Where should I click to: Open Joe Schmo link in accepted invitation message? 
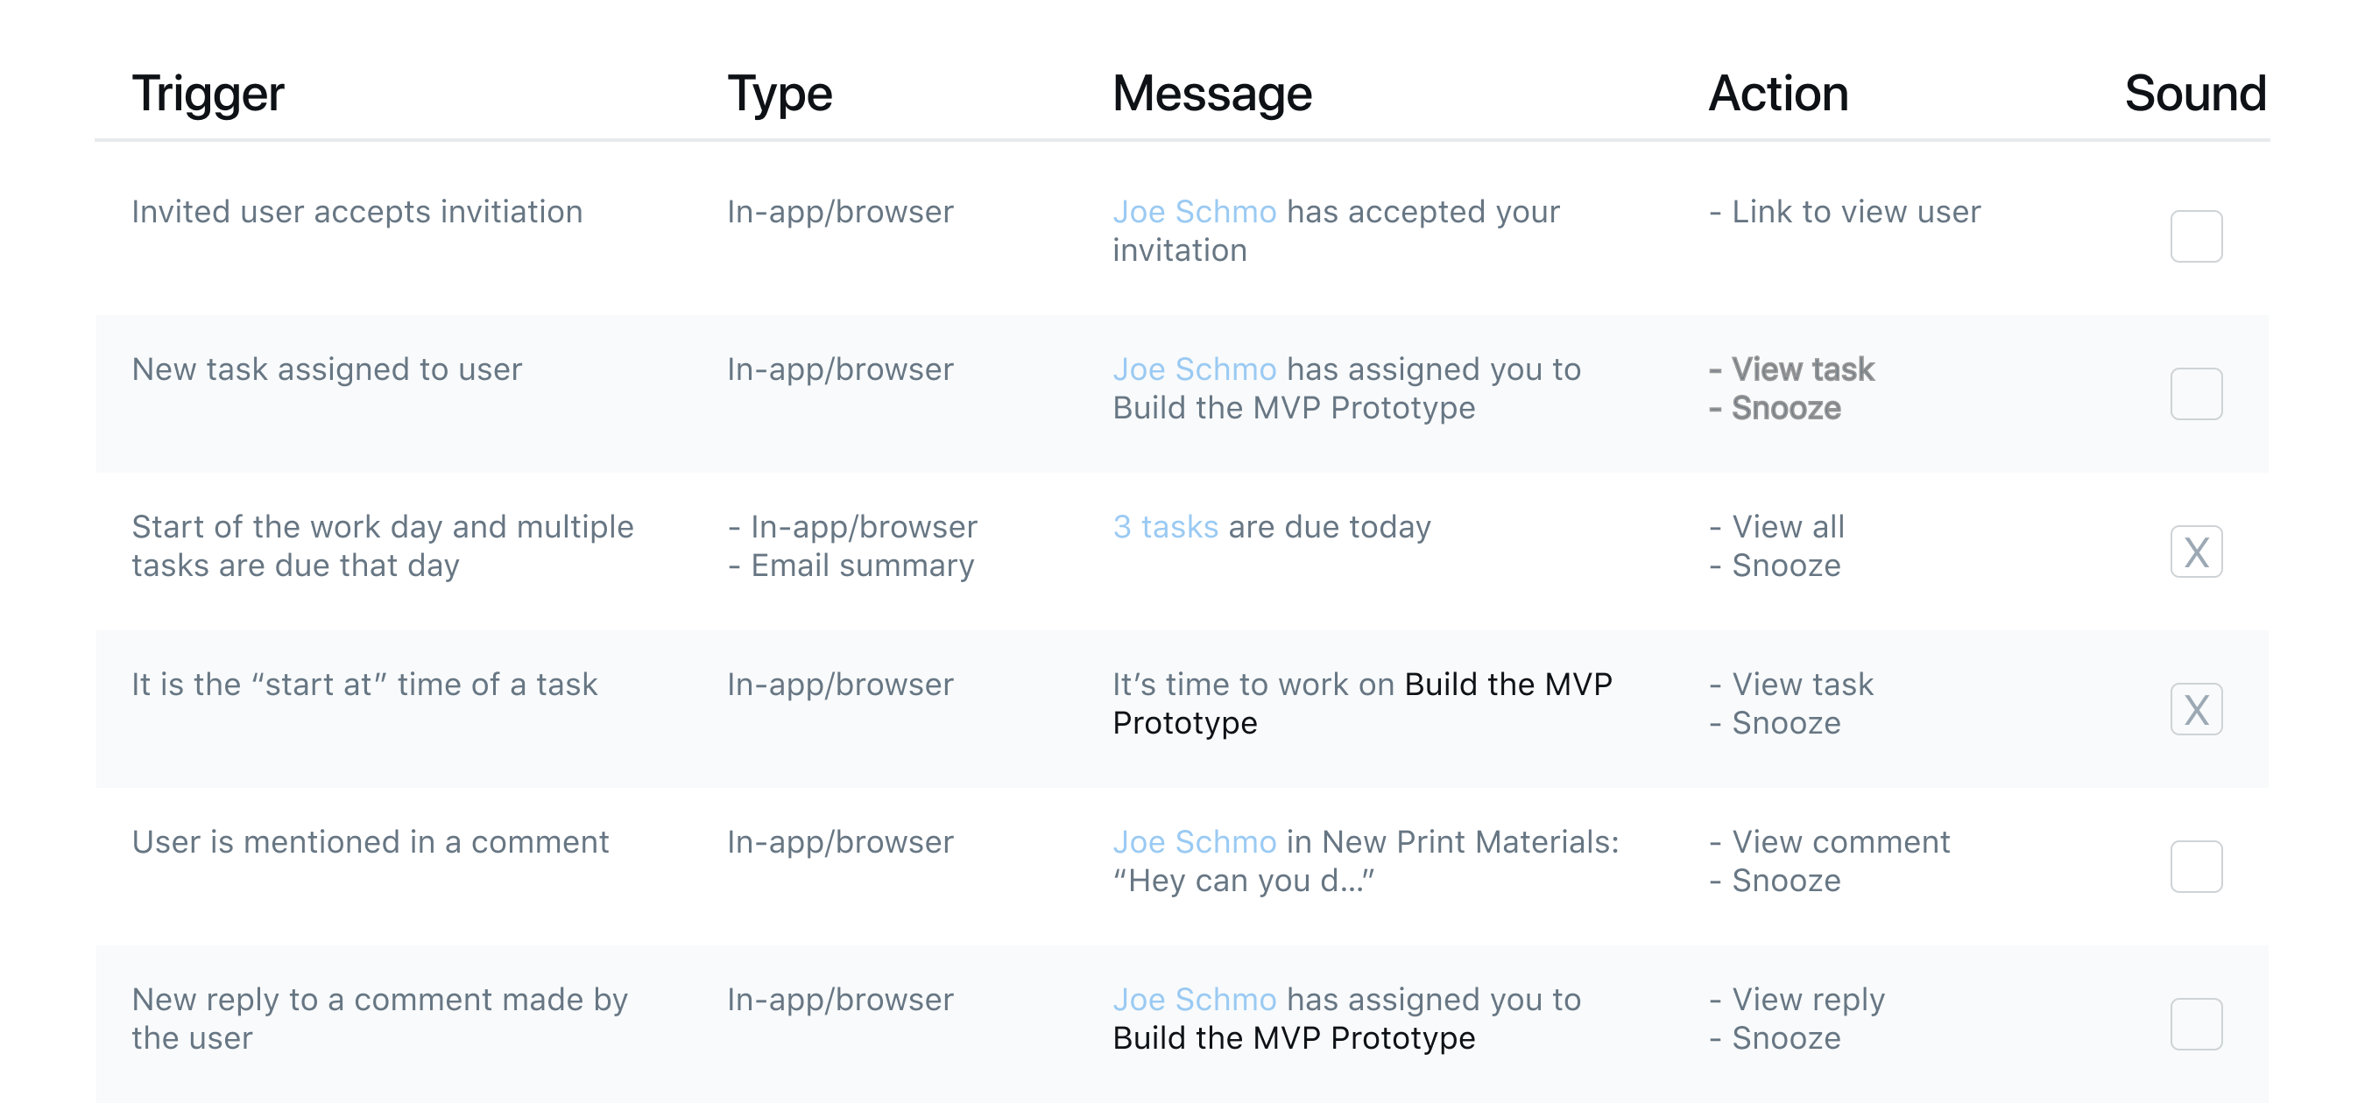coord(1194,212)
